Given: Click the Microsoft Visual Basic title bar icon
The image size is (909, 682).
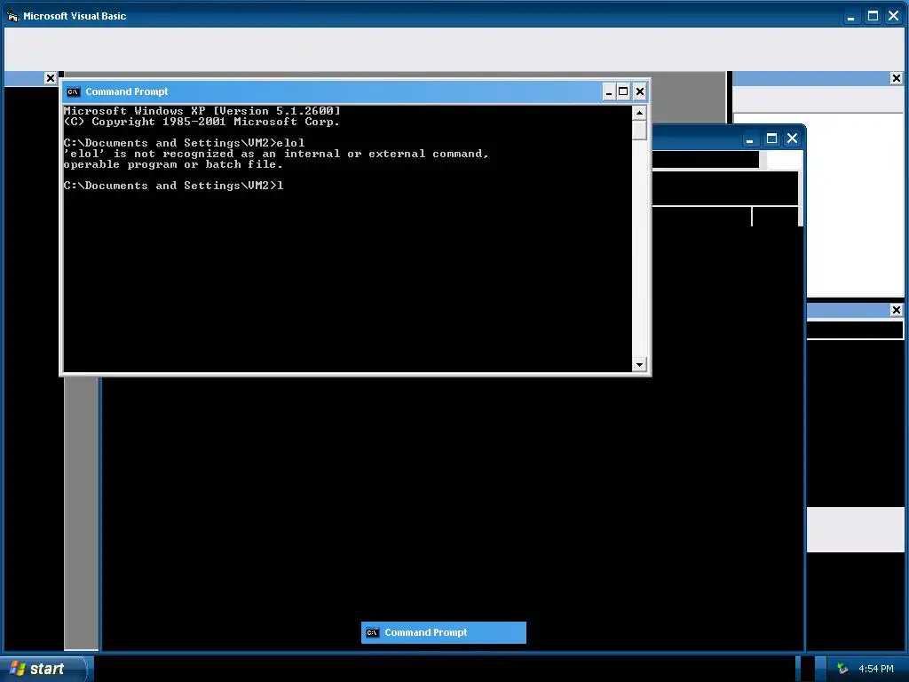Looking at the screenshot, I should (x=12, y=16).
